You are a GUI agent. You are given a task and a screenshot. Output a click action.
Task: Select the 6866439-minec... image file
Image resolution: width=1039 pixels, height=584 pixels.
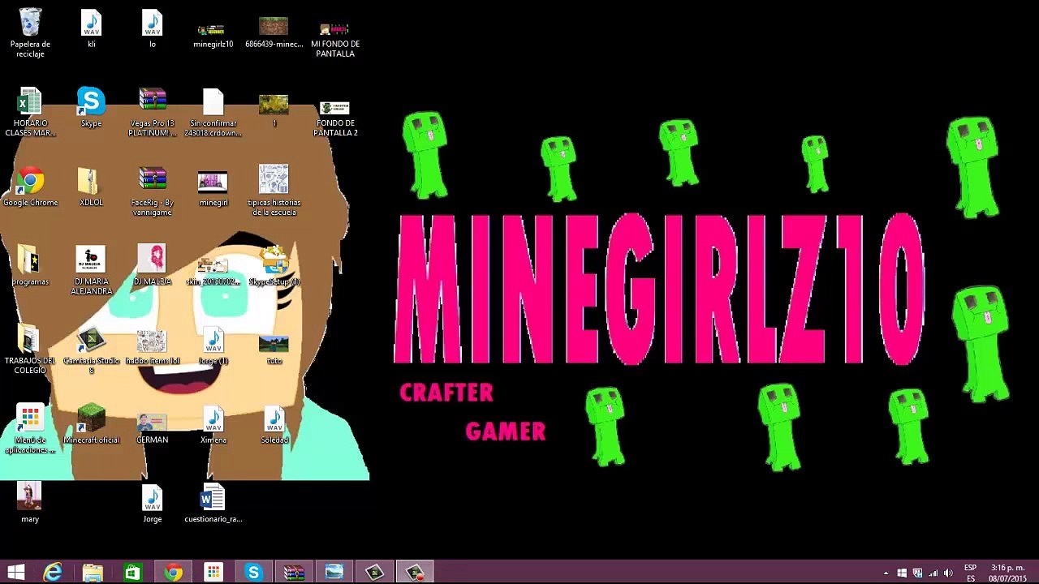274,32
